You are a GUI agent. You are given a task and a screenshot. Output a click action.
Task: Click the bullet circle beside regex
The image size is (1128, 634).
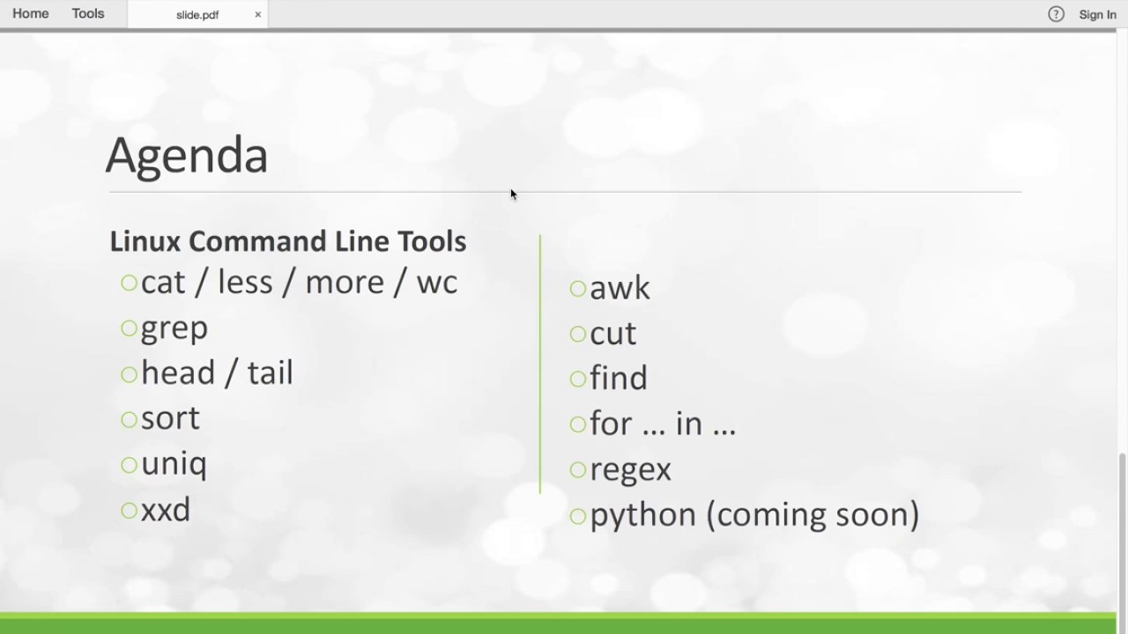point(578,469)
